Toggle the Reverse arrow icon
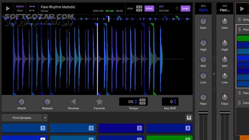 (x=73, y=102)
